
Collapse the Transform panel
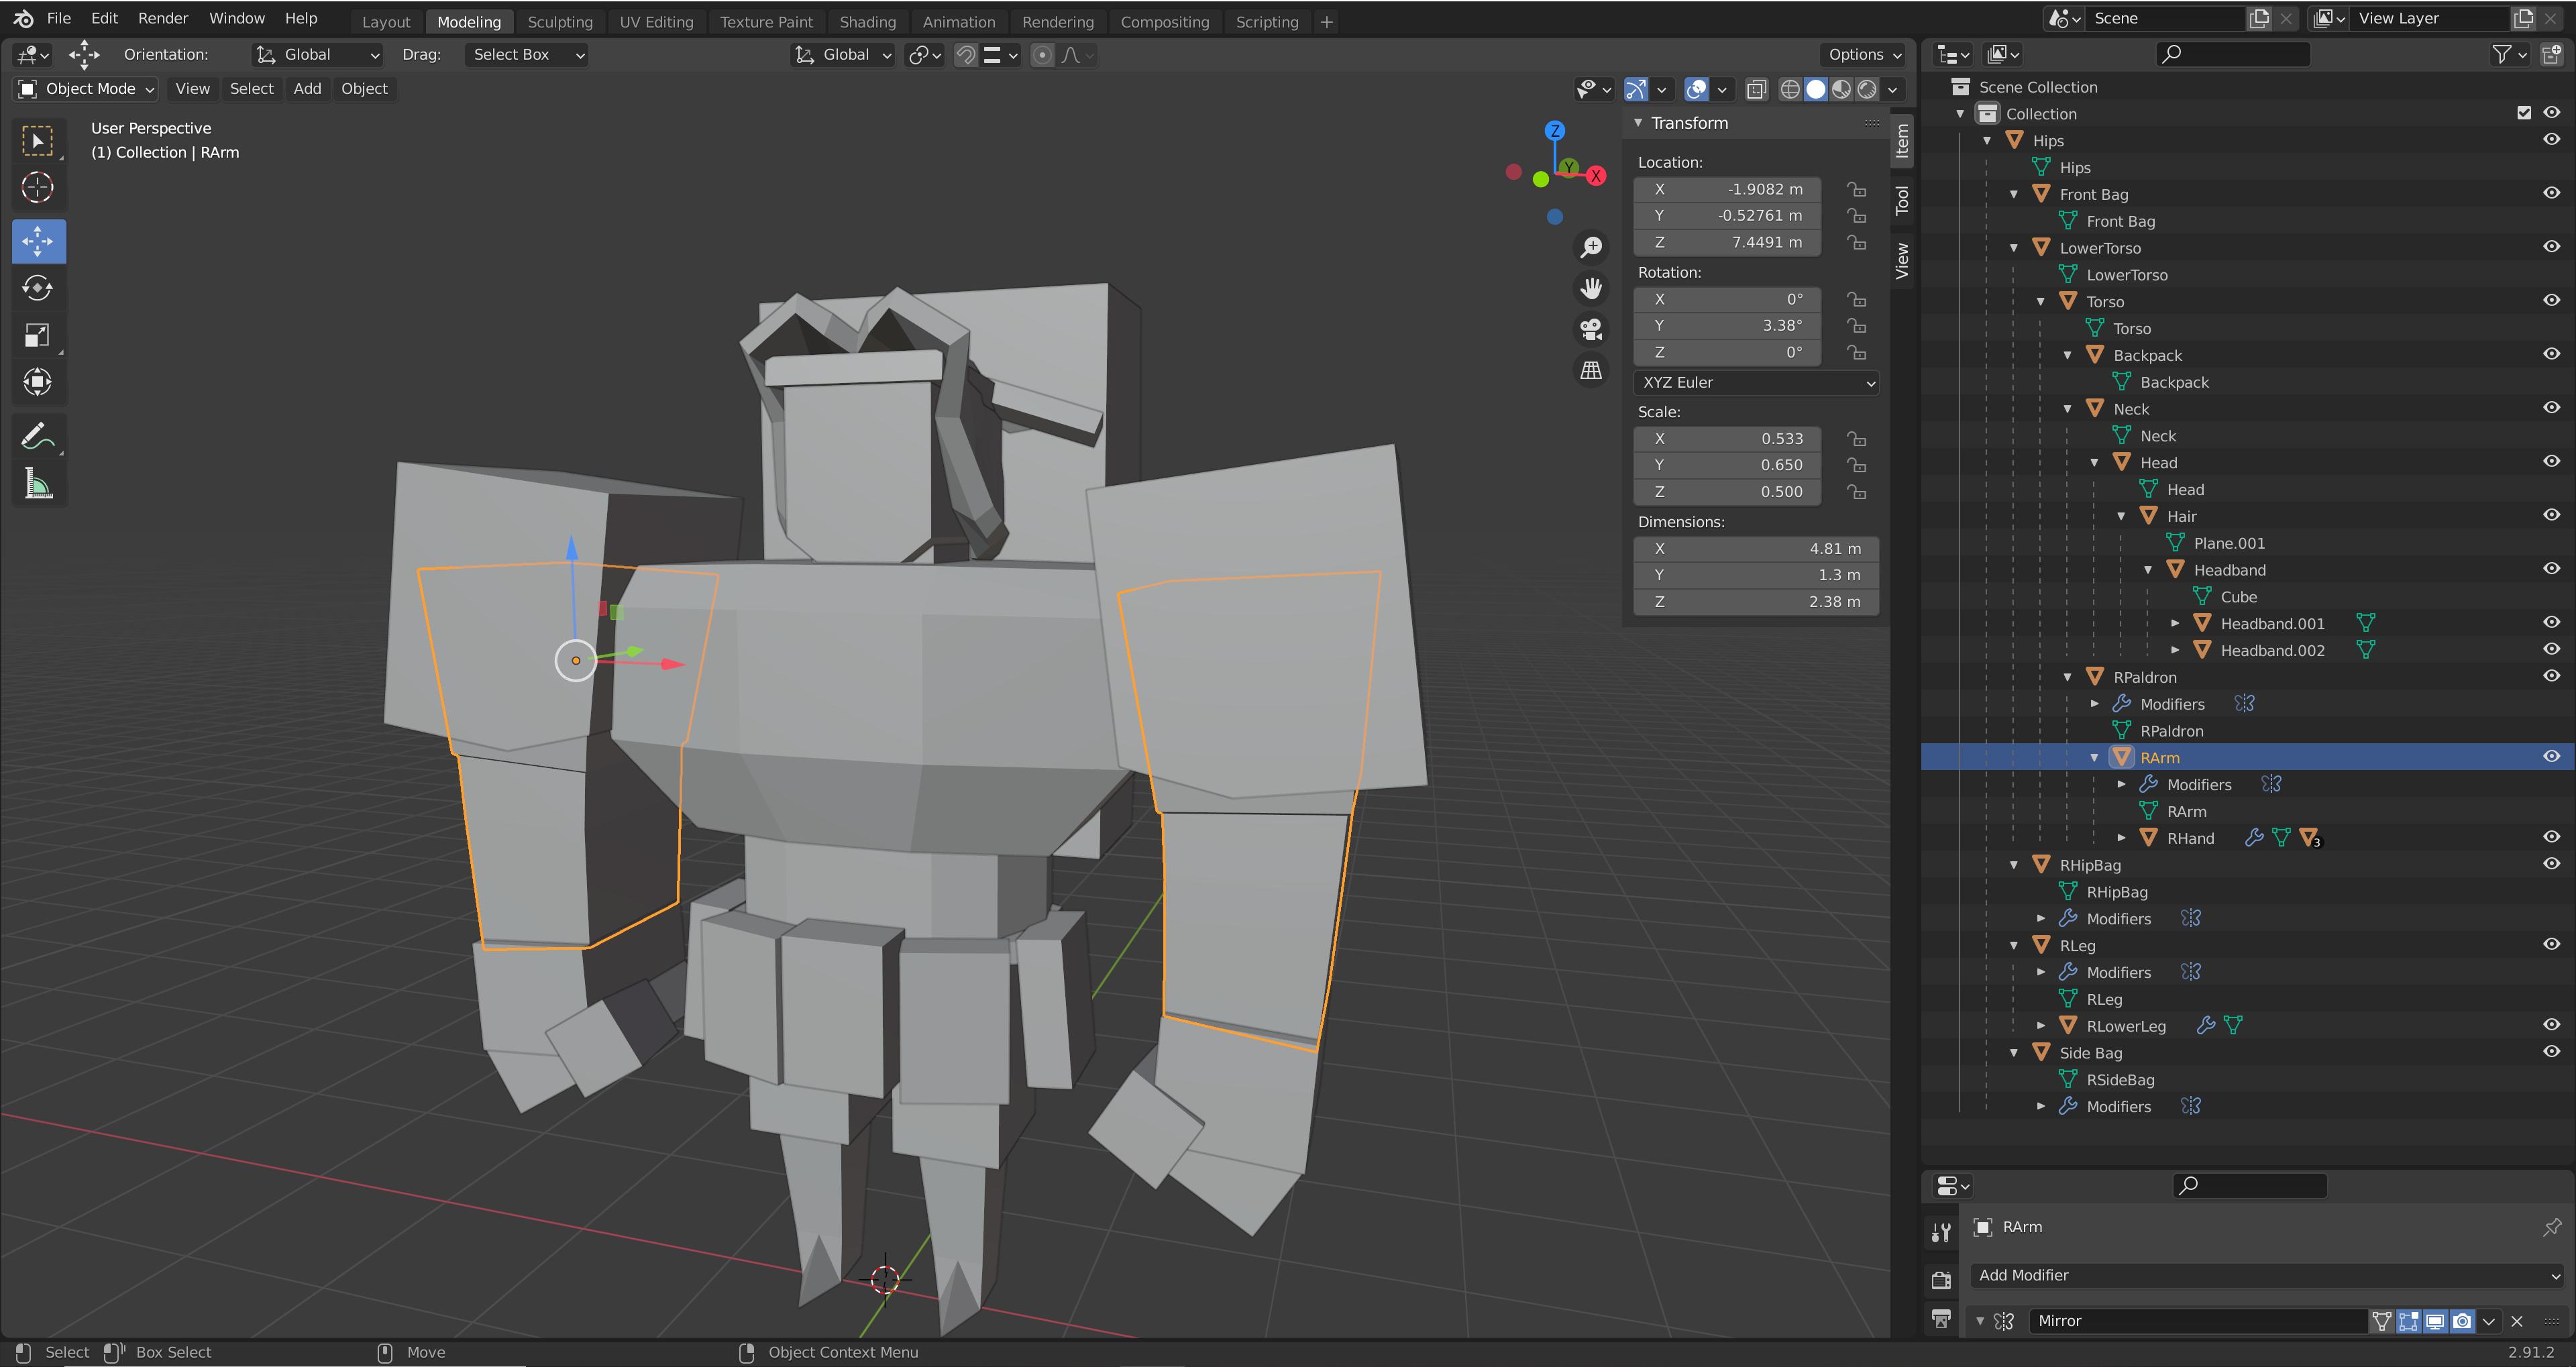coord(1638,123)
